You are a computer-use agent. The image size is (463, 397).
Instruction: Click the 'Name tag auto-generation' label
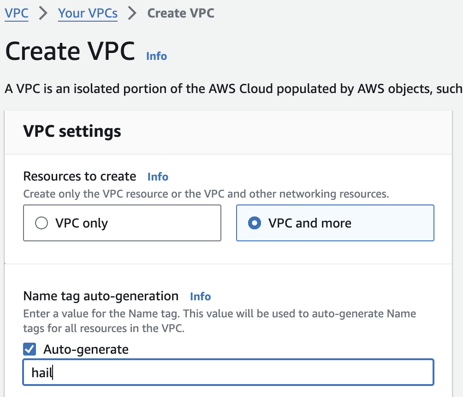pyautogui.click(x=101, y=296)
